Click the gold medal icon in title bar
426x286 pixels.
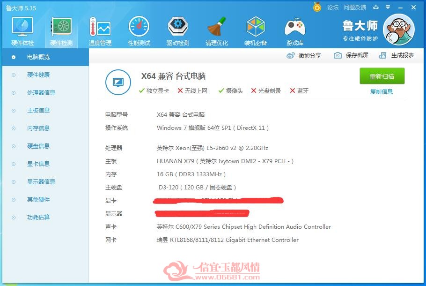317,7
